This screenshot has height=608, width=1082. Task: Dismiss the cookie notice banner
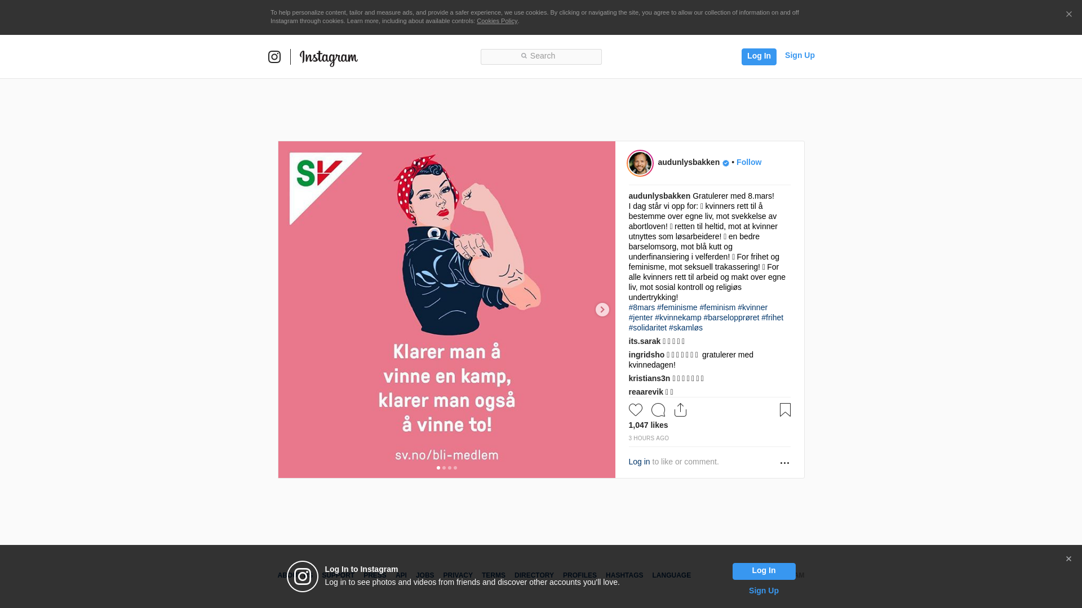1068,15
